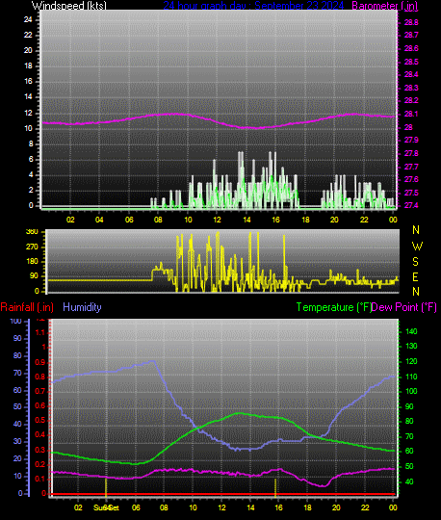441x520 pixels.
Task: Click the 08 hour label under wind graph
Action: click(x=158, y=220)
